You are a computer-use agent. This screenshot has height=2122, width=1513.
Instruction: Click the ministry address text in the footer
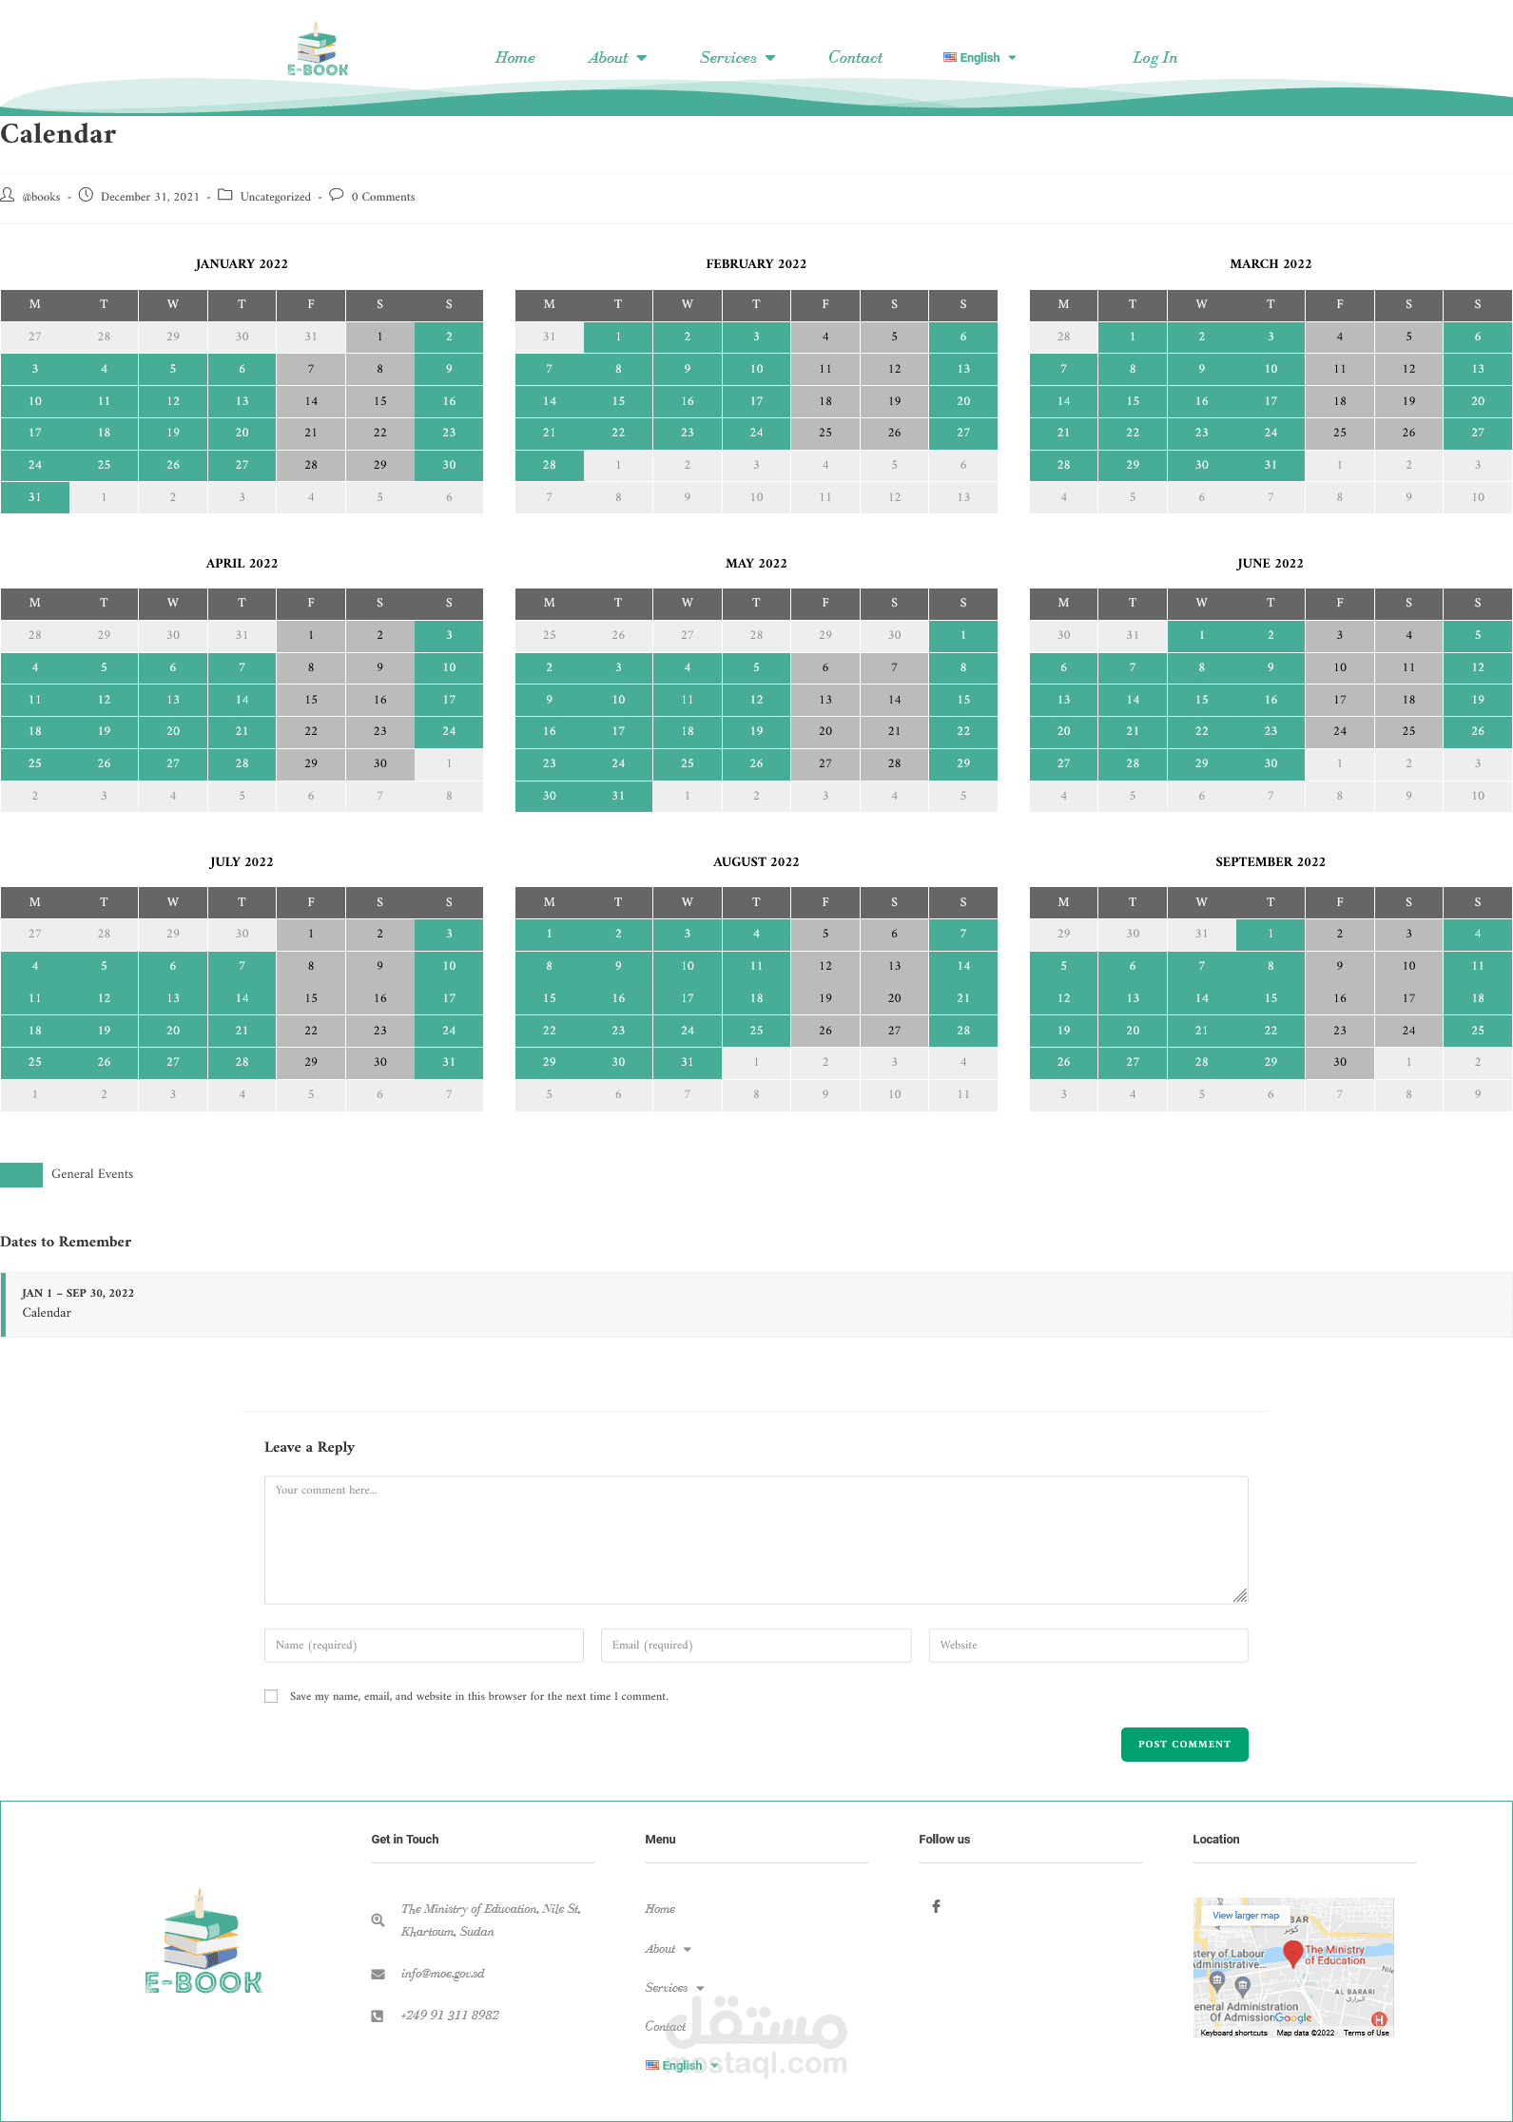point(491,1920)
